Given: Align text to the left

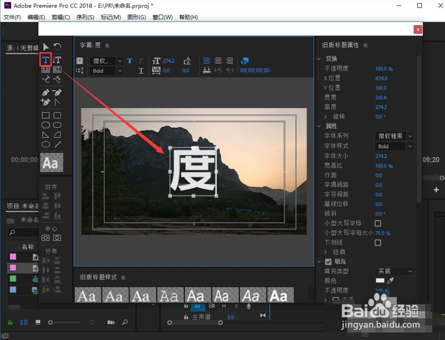Looking at the screenshot, I should (207, 61).
